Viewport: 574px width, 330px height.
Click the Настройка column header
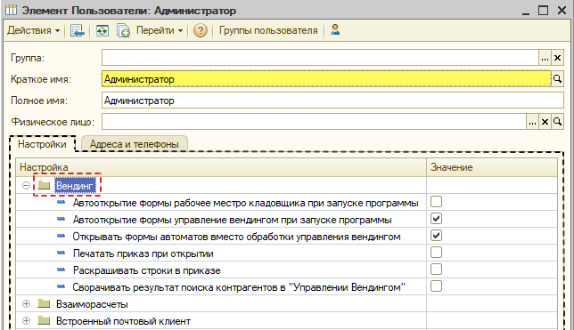(221, 167)
